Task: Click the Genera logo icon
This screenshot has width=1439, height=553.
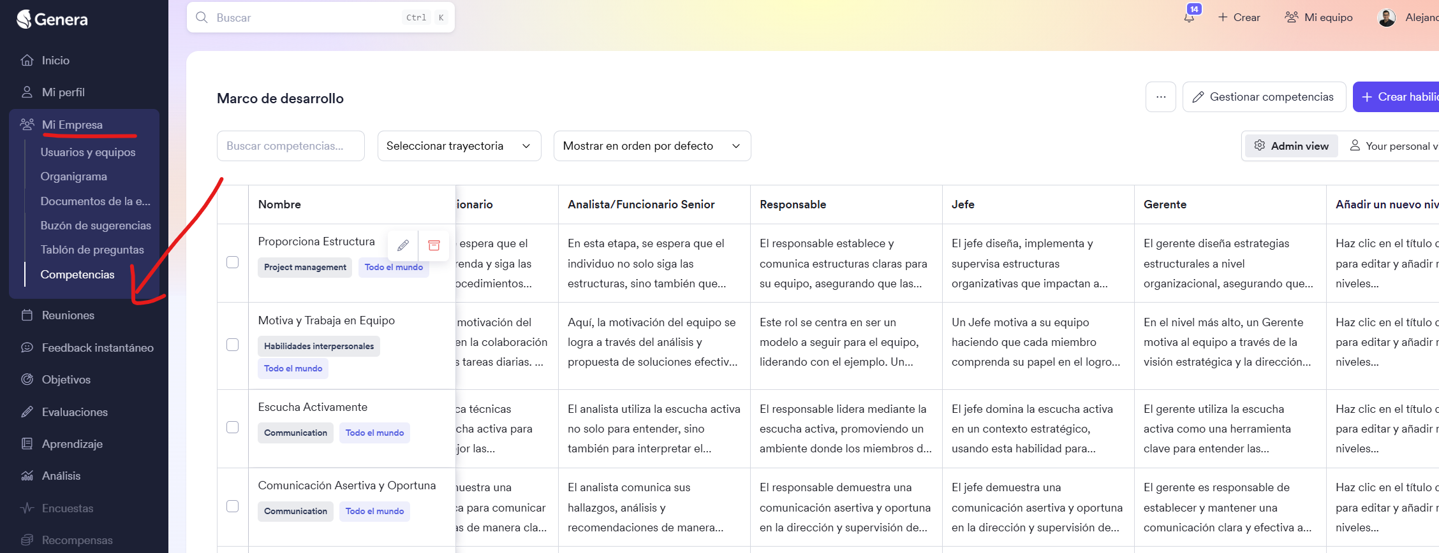Action: tap(24, 19)
